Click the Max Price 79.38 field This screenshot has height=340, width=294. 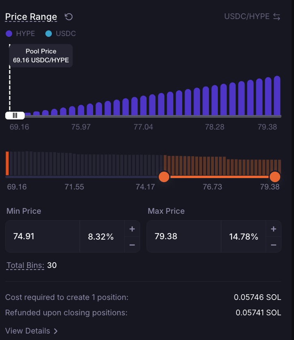click(184, 236)
